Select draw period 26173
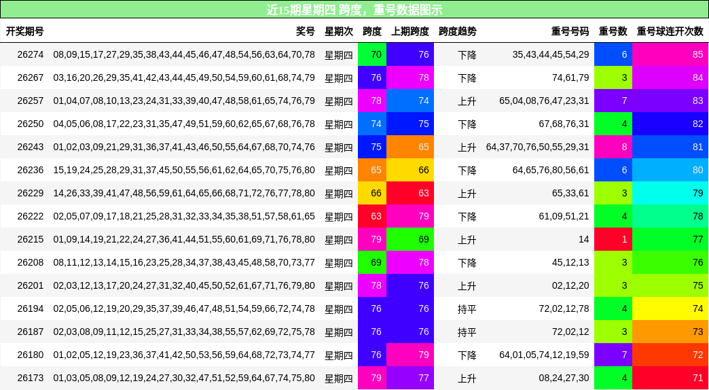Screen dimensions: 709x390 point(31,378)
